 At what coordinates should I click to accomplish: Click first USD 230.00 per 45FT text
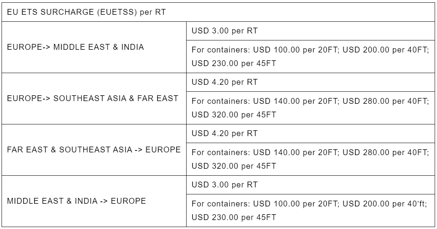[234, 63]
